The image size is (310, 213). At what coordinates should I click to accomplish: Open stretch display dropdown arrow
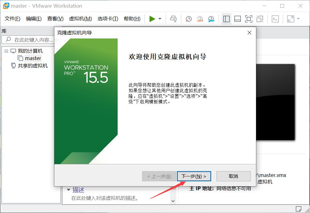coord(298,19)
